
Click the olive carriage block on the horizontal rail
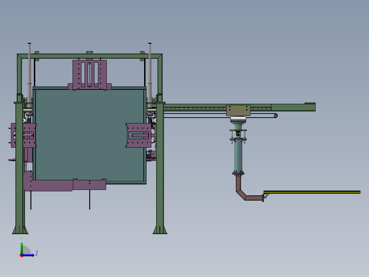[x=238, y=110]
